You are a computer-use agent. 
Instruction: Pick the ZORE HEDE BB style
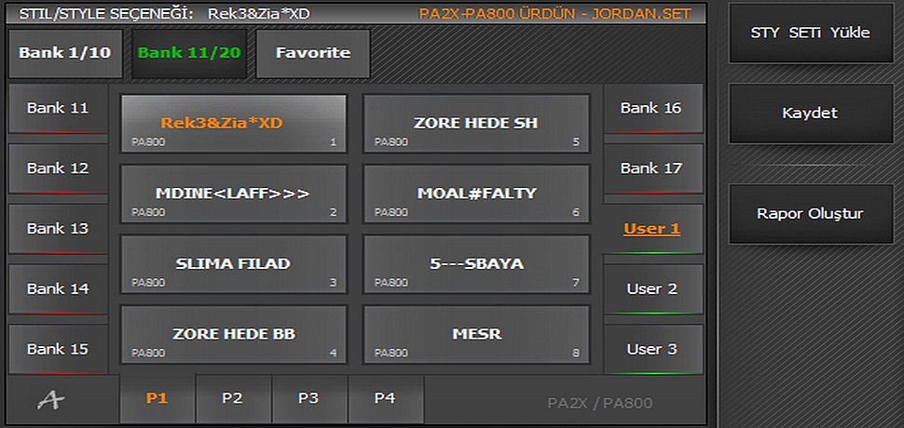click(233, 334)
